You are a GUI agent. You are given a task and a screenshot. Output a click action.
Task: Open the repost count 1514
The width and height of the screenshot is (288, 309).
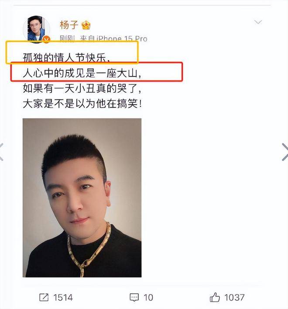(63, 297)
